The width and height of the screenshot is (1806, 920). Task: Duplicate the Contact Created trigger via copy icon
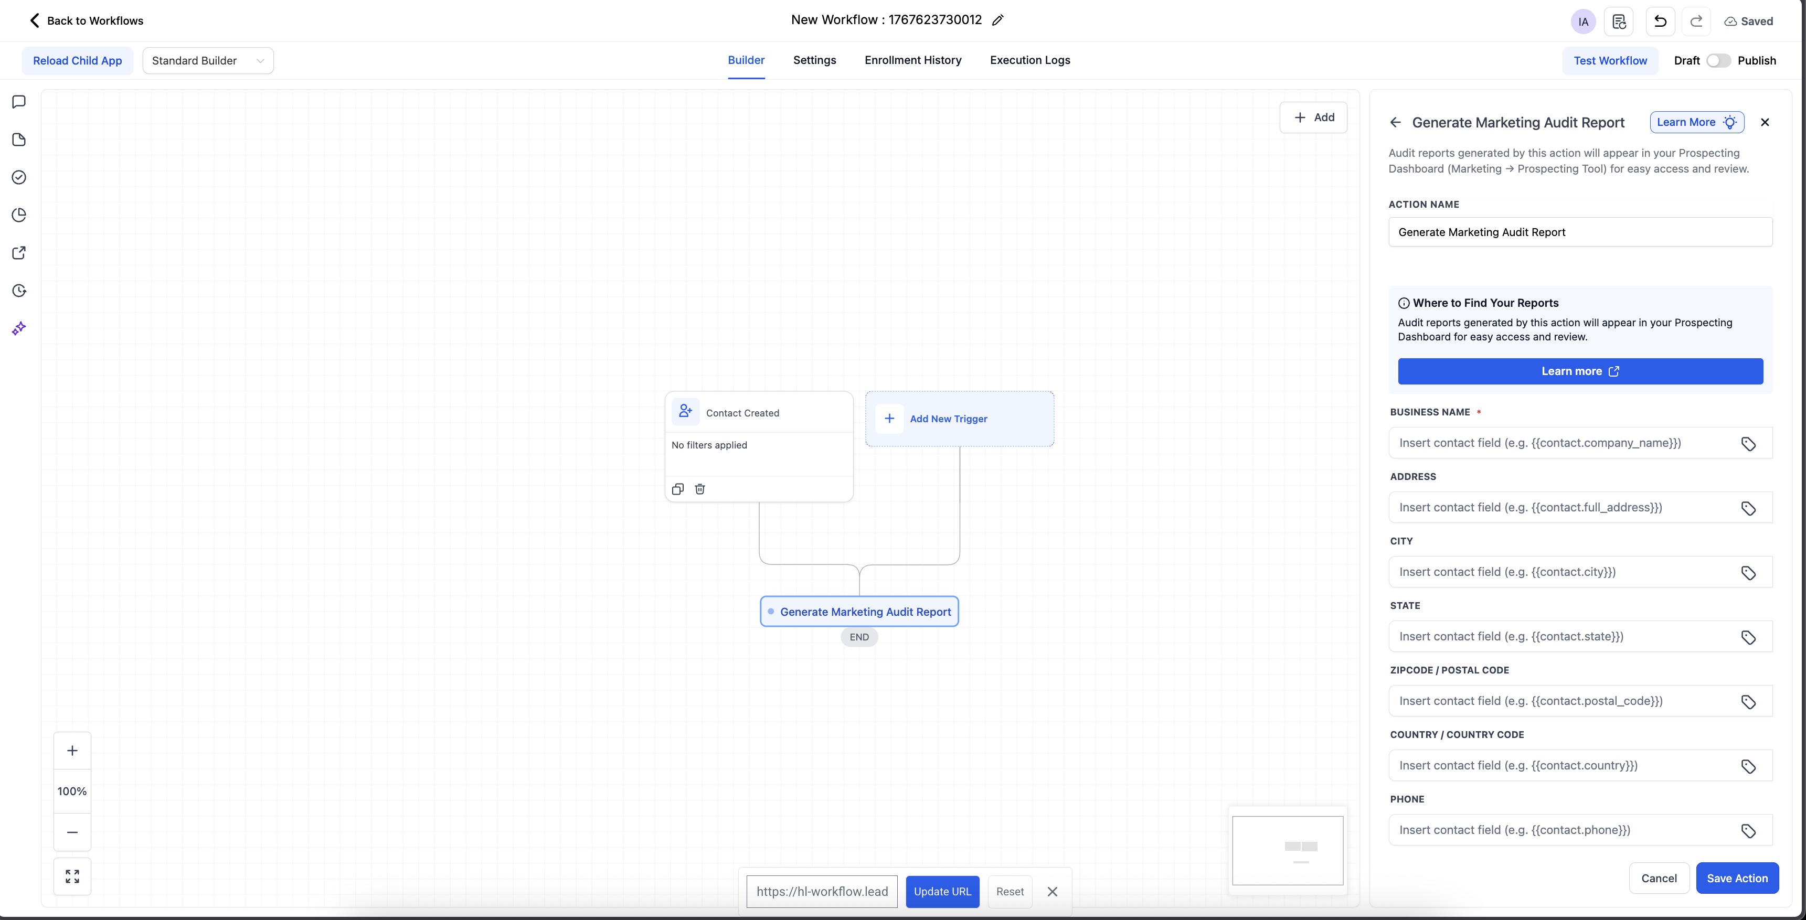pyautogui.click(x=677, y=489)
